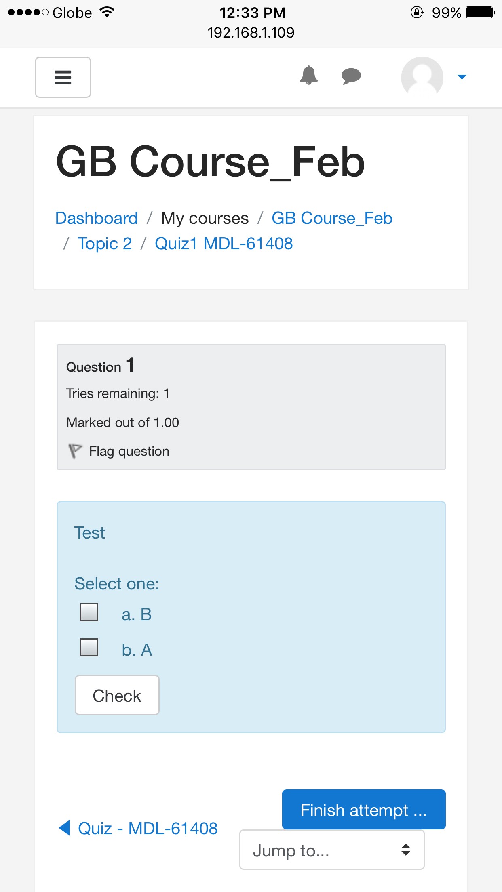Expand the user menu caret arrow
This screenshot has width=502, height=892.
point(462,77)
